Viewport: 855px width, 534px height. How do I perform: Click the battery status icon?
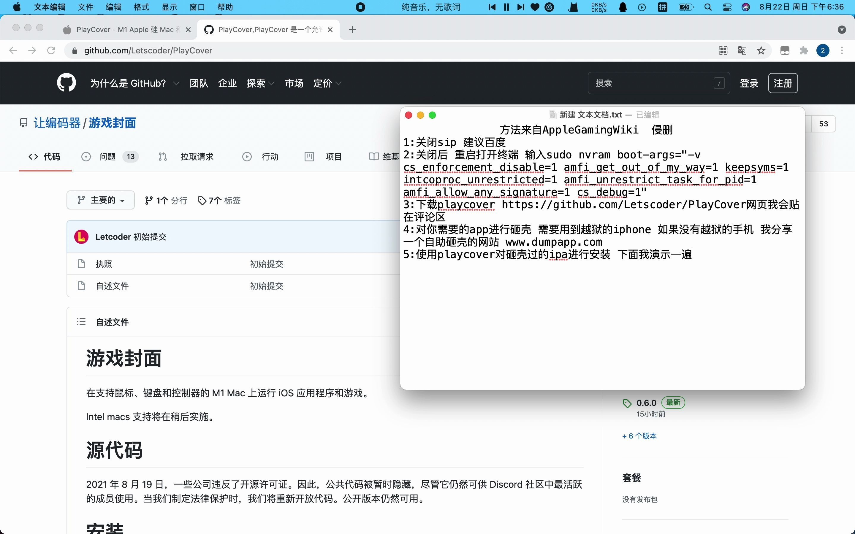[686, 7]
